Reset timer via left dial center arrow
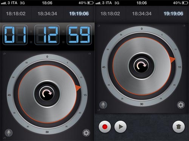Viewport: 189px width, 141px height. [47, 93]
